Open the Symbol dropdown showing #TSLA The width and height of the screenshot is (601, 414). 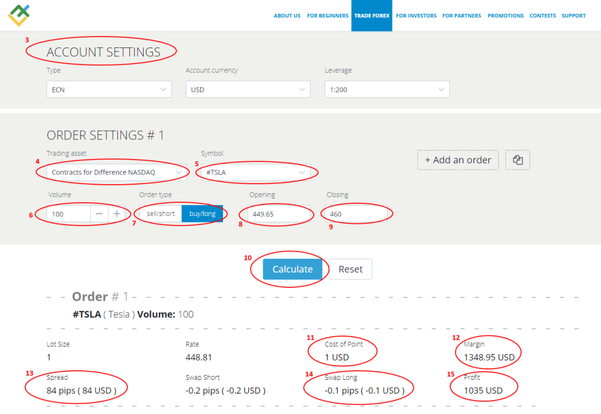click(x=257, y=173)
